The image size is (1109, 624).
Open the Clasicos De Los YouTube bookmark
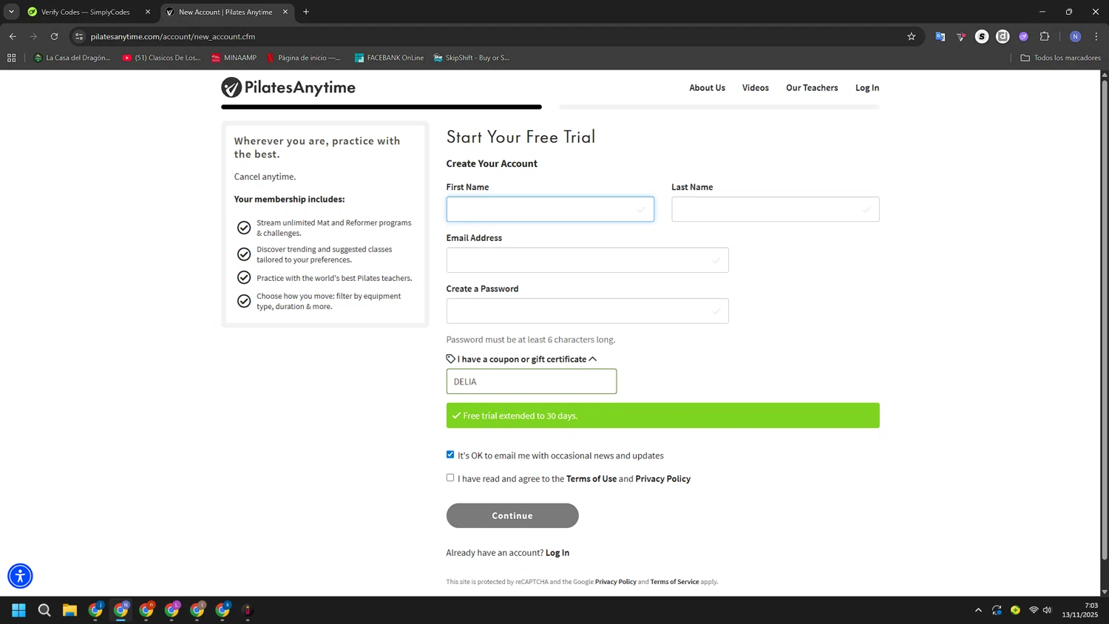point(162,58)
